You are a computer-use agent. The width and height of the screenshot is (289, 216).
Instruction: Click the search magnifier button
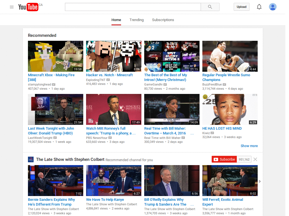(x=210, y=7)
